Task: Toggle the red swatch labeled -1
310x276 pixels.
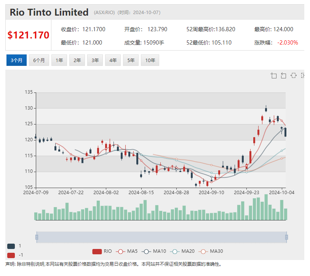Action: (x=11, y=255)
